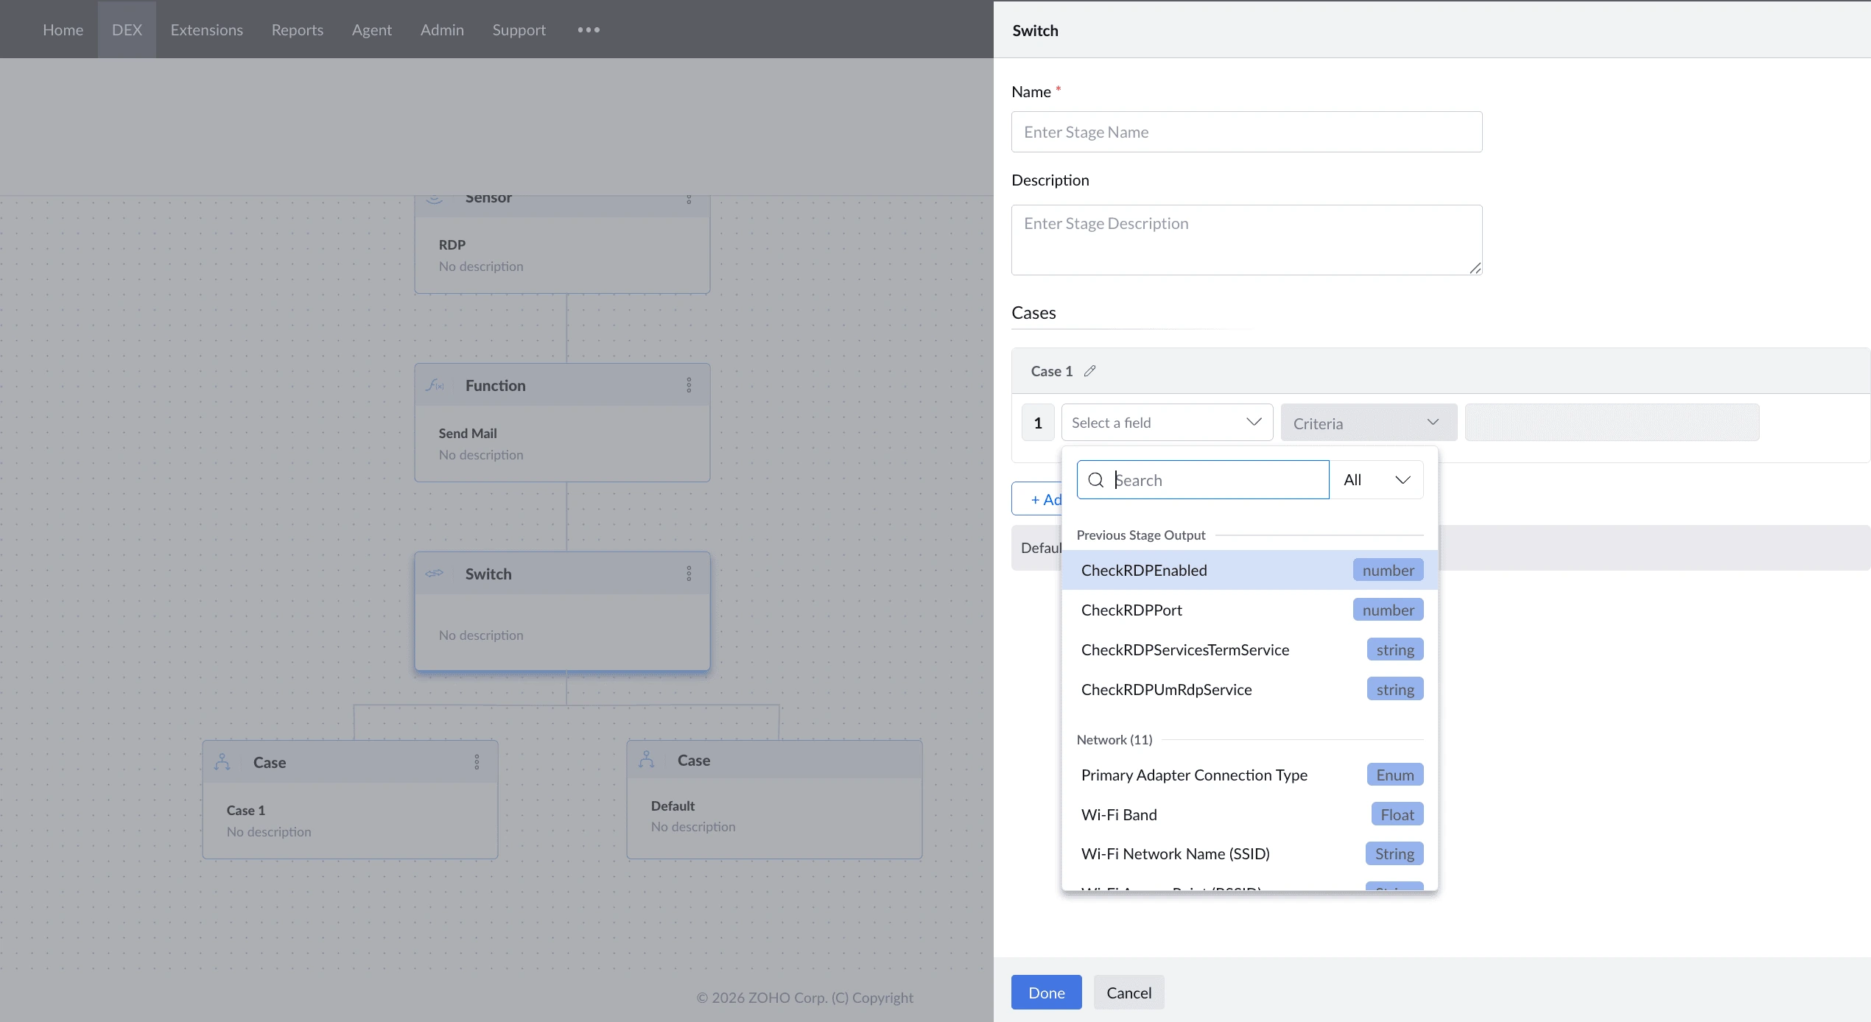Open the Switch node three-dot menu
The image size is (1871, 1022).
(689, 574)
